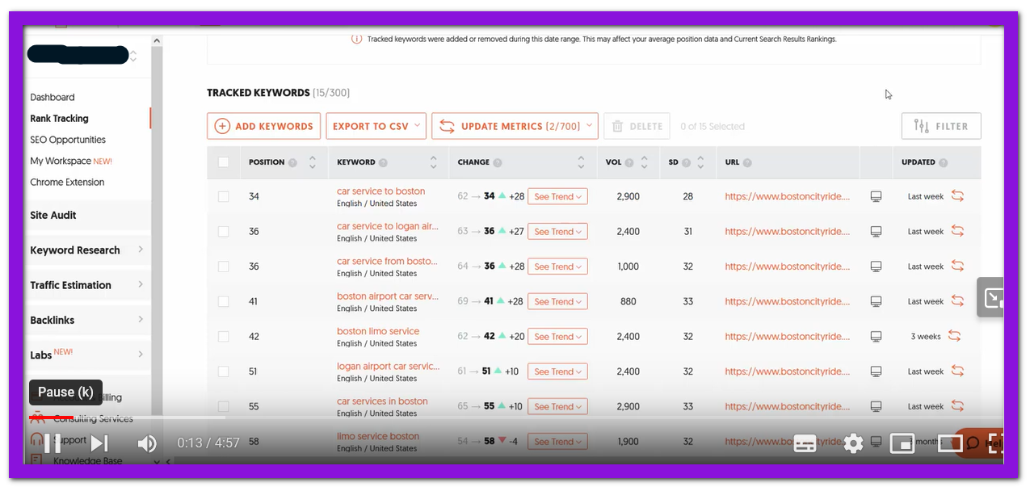Pause the video playback
The height and width of the screenshot is (491, 1030).
51,443
